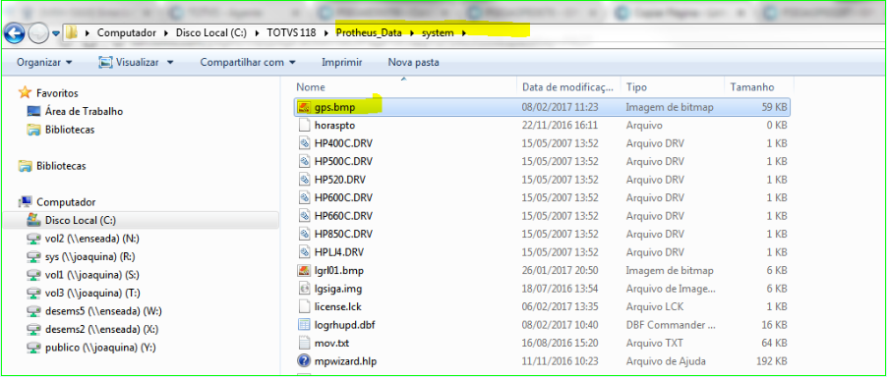Select Favoritos star icon in navigation pane
887x377 pixels.
click(x=25, y=93)
